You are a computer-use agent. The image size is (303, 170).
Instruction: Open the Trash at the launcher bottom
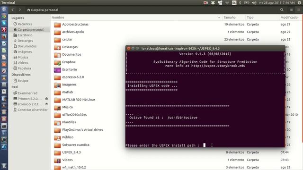[x=4, y=166]
